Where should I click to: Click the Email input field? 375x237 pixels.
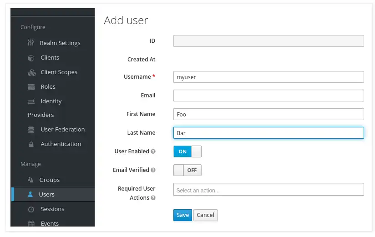(269, 96)
